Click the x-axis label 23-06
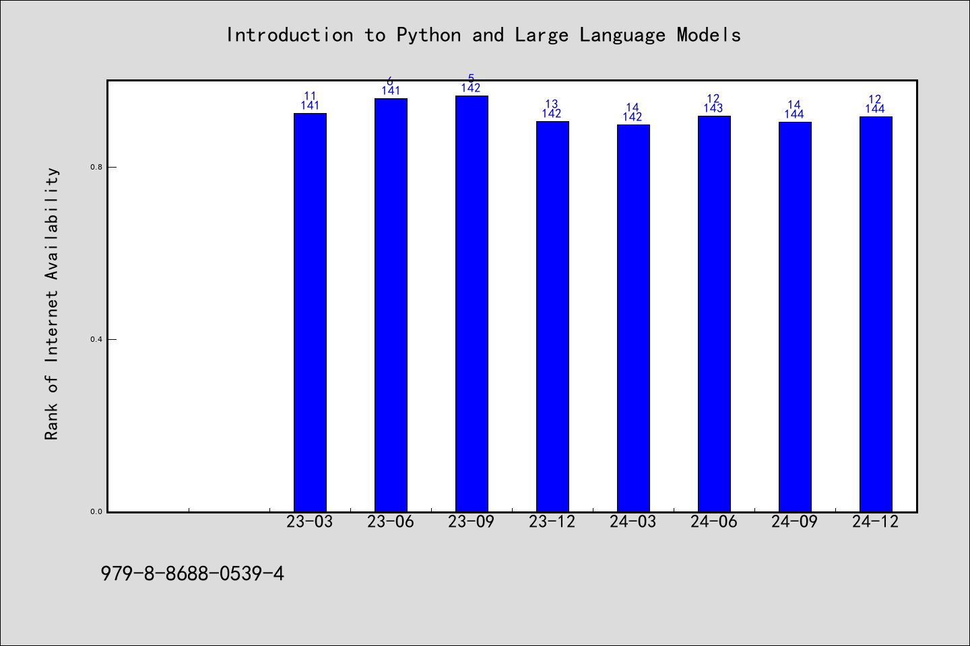 tap(391, 522)
